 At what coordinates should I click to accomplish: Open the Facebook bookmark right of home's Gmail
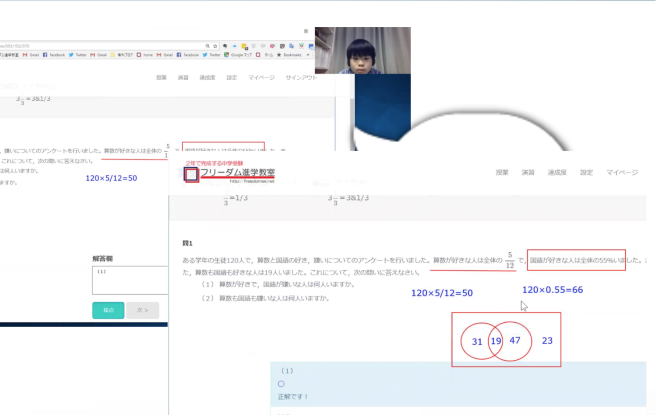(187, 55)
